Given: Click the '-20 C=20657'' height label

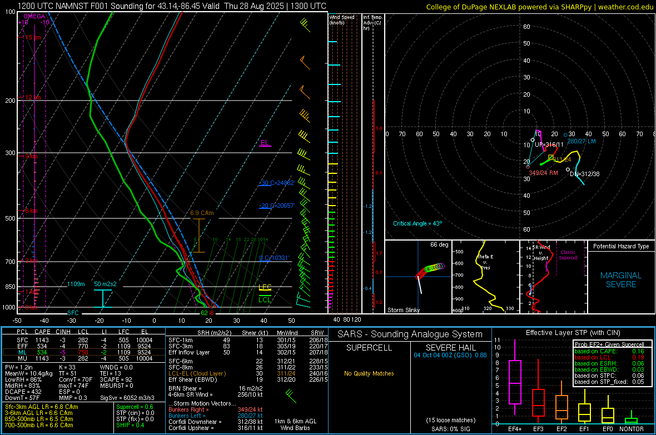Looking at the screenshot, I should tap(277, 206).
